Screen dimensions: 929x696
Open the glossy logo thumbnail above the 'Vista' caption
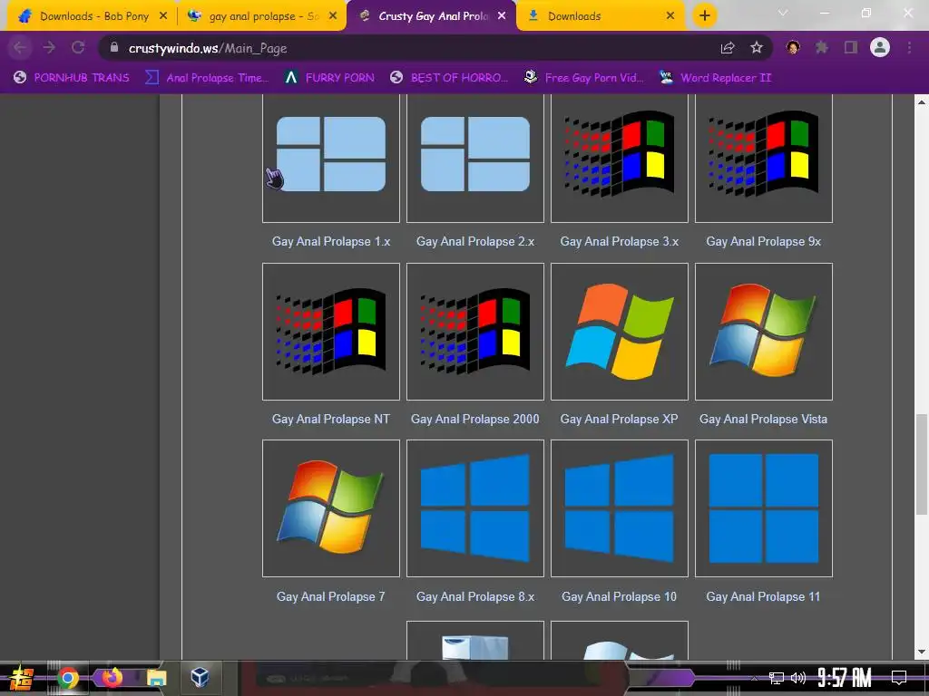click(x=764, y=332)
